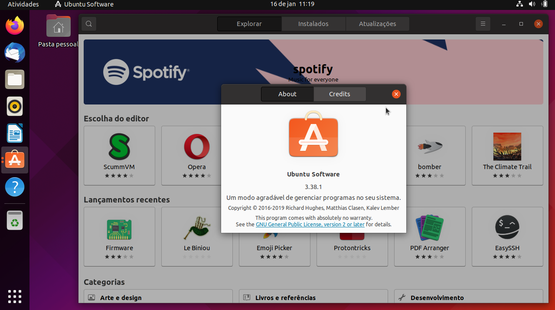Switch to the Atualizações tab
Image resolution: width=555 pixels, height=310 pixels.
click(x=378, y=24)
